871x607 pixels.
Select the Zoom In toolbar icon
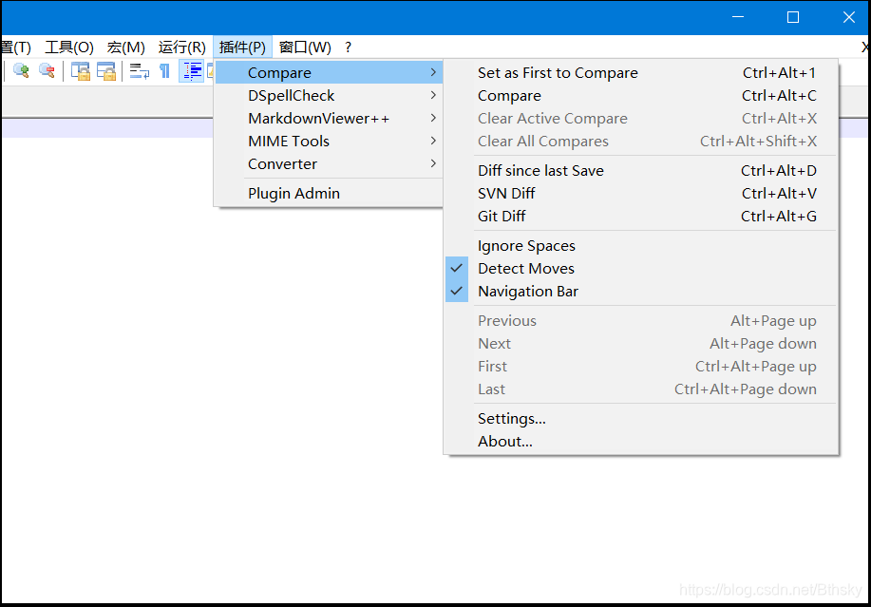point(21,70)
